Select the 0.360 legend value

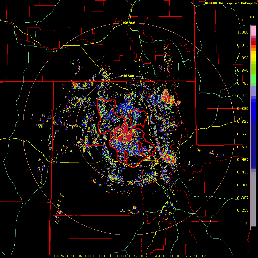pyautogui.click(x=243, y=185)
